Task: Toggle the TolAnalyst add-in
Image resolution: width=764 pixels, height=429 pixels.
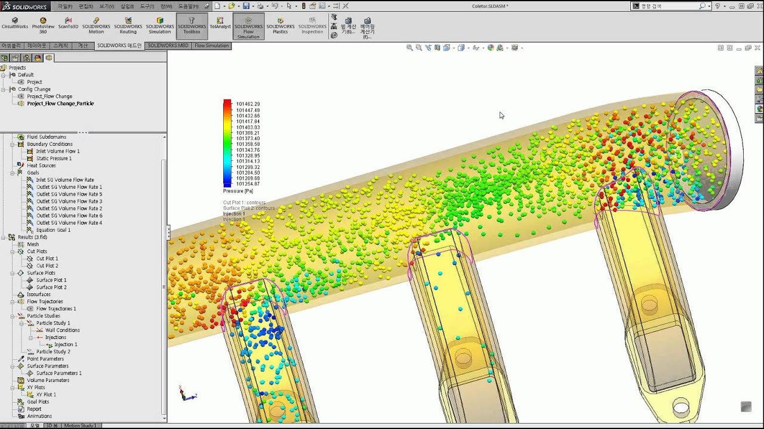Action: click(220, 24)
